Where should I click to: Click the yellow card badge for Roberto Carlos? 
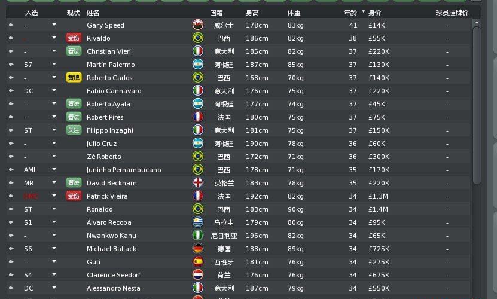click(74, 77)
